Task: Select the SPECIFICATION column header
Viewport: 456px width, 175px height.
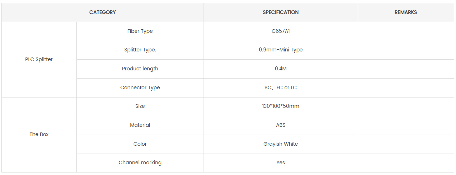Action: click(x=281, y=12)
